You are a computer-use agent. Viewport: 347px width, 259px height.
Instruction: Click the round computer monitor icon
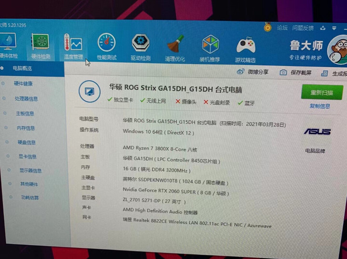point(90,92)
